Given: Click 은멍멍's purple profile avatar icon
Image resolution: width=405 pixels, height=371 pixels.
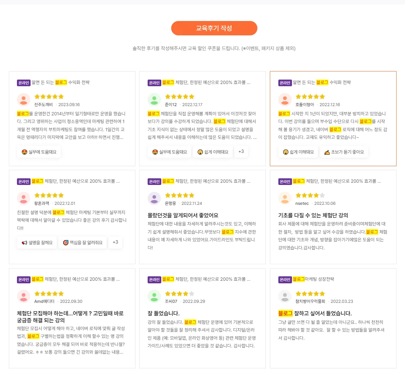Looking at the screenshot, I should click(154, 199).
